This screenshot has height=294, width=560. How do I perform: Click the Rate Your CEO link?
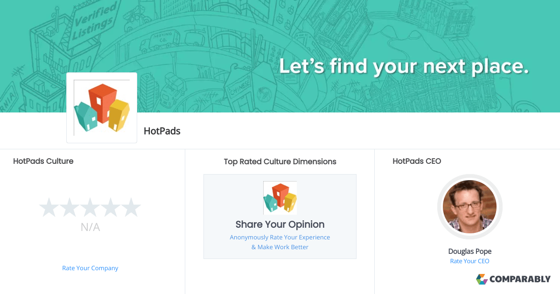point(469,261)
